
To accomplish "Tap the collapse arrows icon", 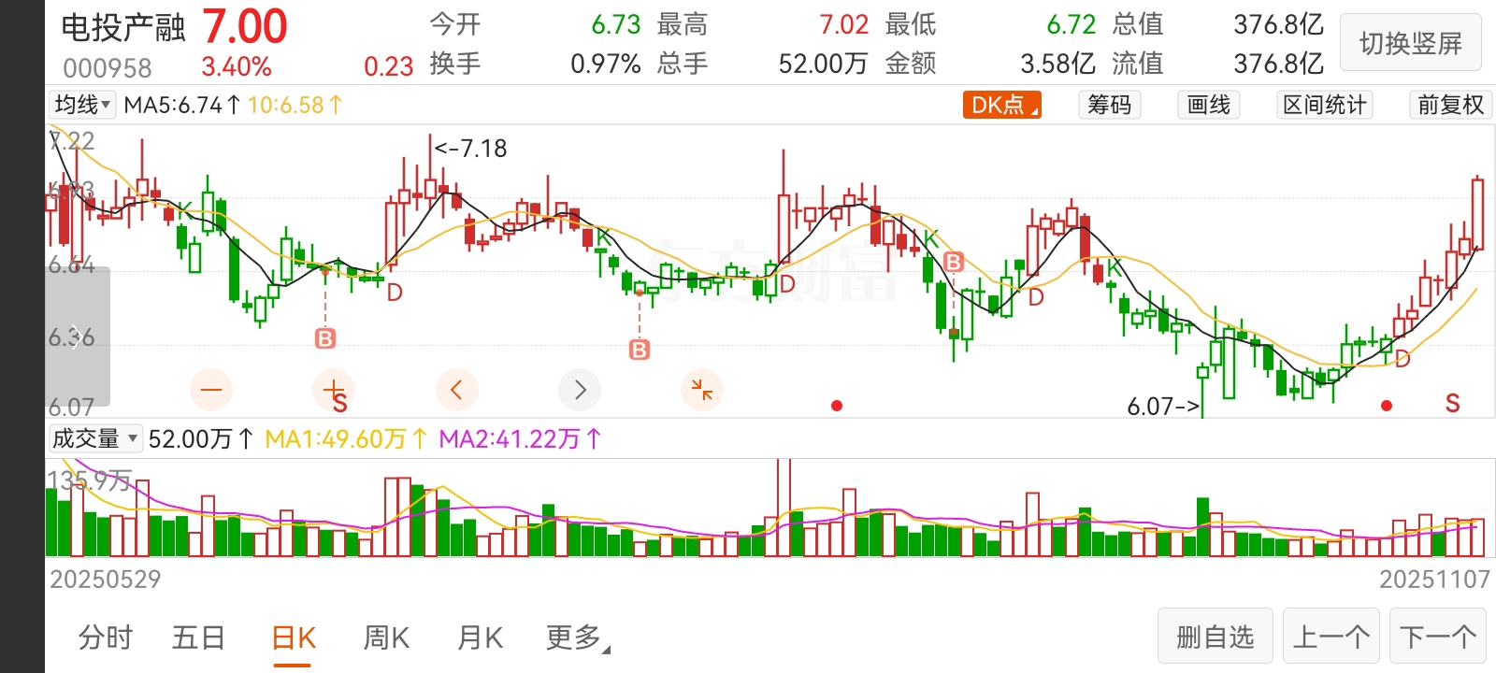I will pyautogui.click(x=702, y=390).
